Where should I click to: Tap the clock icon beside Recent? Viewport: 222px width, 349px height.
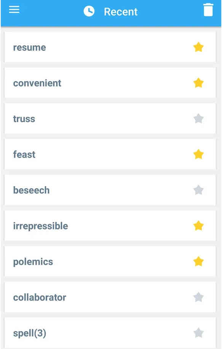coord(89,11)
